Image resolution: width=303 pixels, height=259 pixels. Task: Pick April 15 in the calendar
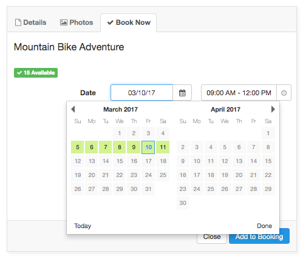[x=268, y=161]
